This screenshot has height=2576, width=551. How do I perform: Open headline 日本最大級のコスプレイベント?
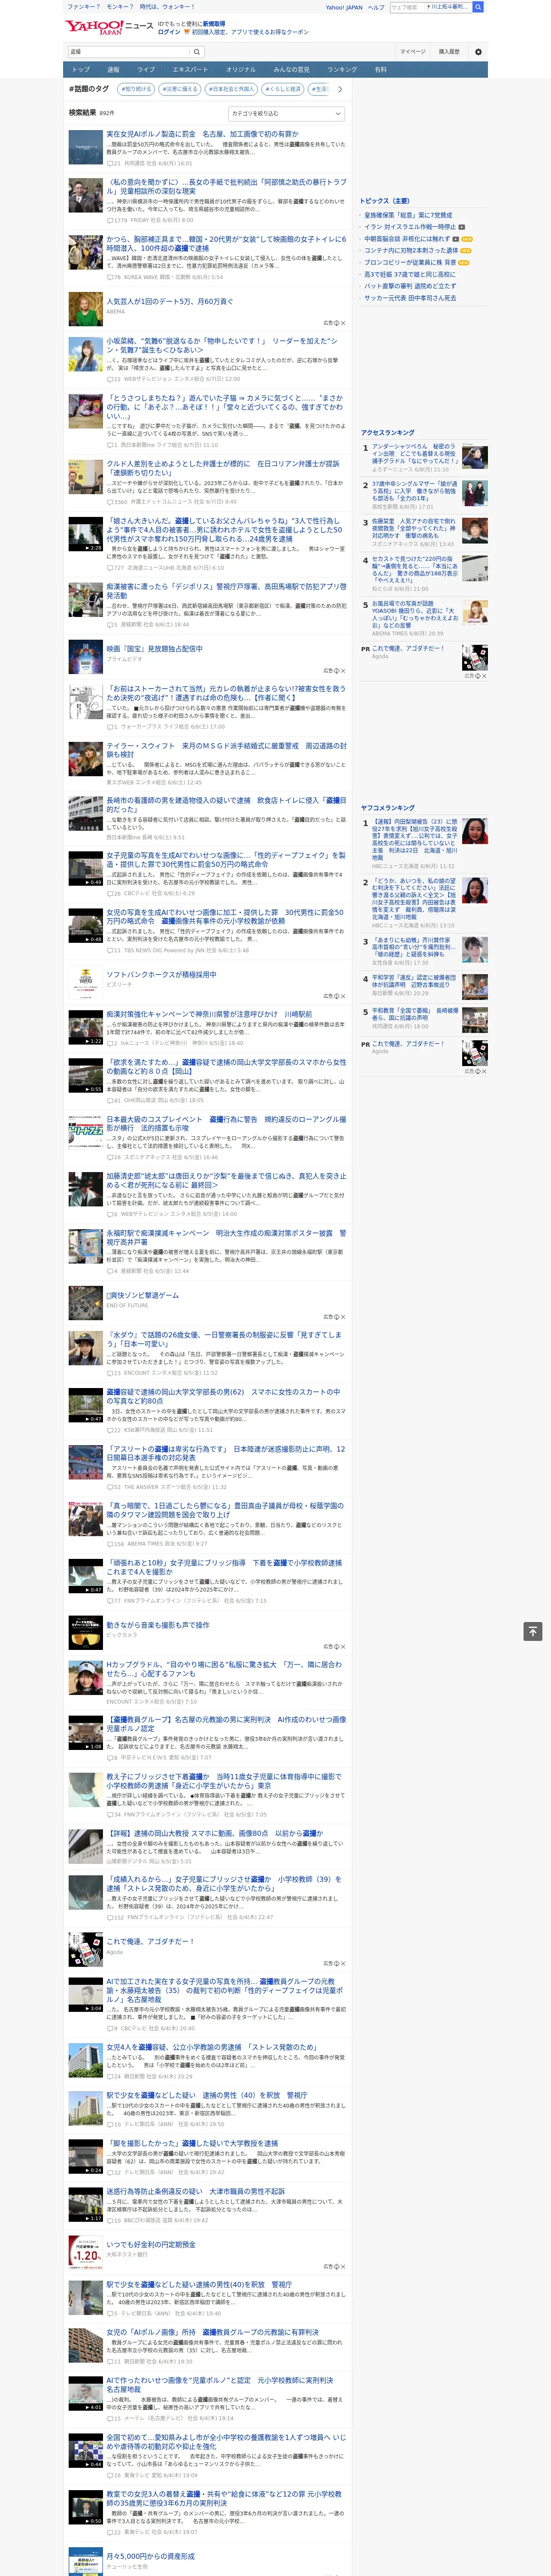tap(227, 1123)
